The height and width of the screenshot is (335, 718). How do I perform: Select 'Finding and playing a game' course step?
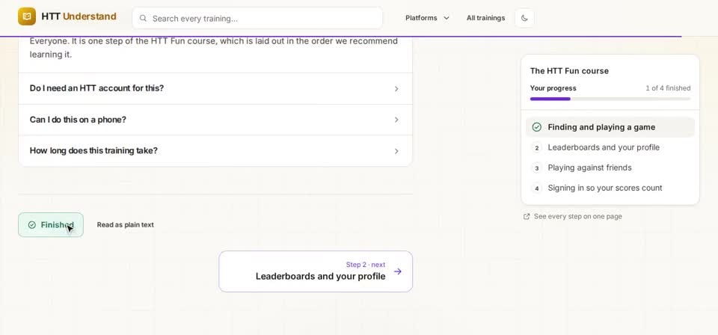coord(610,127)
